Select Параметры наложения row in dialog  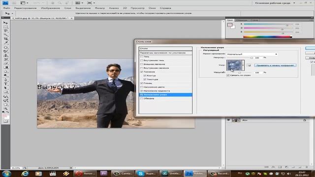point(165,53)
